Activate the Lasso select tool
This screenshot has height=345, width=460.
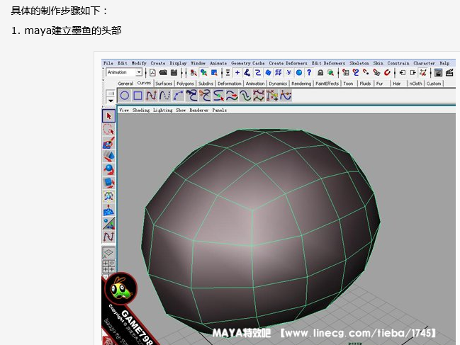point(109,129)
